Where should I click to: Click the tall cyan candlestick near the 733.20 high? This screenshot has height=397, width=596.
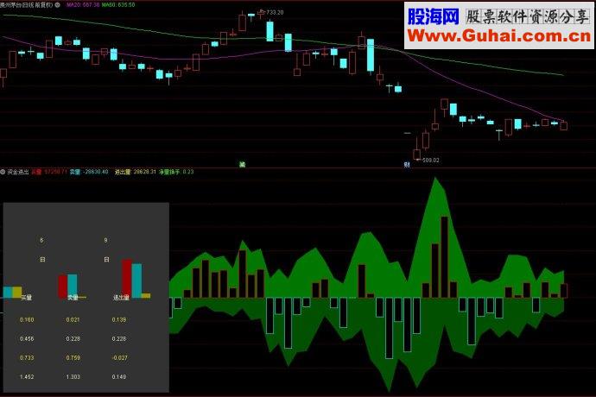click(x=269, y=31)
